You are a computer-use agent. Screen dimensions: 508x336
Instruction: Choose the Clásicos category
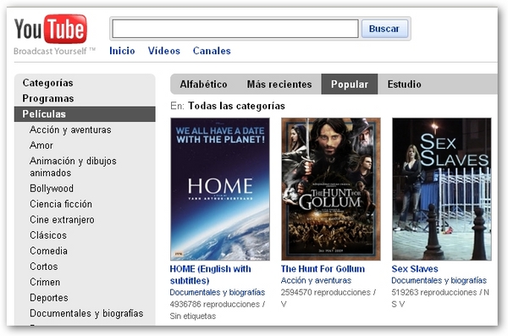48,235
